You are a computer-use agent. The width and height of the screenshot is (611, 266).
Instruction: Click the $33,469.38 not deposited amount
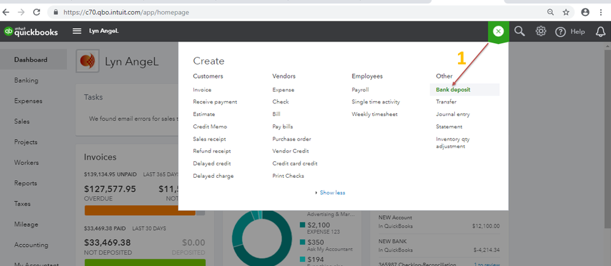pos(108,243)
